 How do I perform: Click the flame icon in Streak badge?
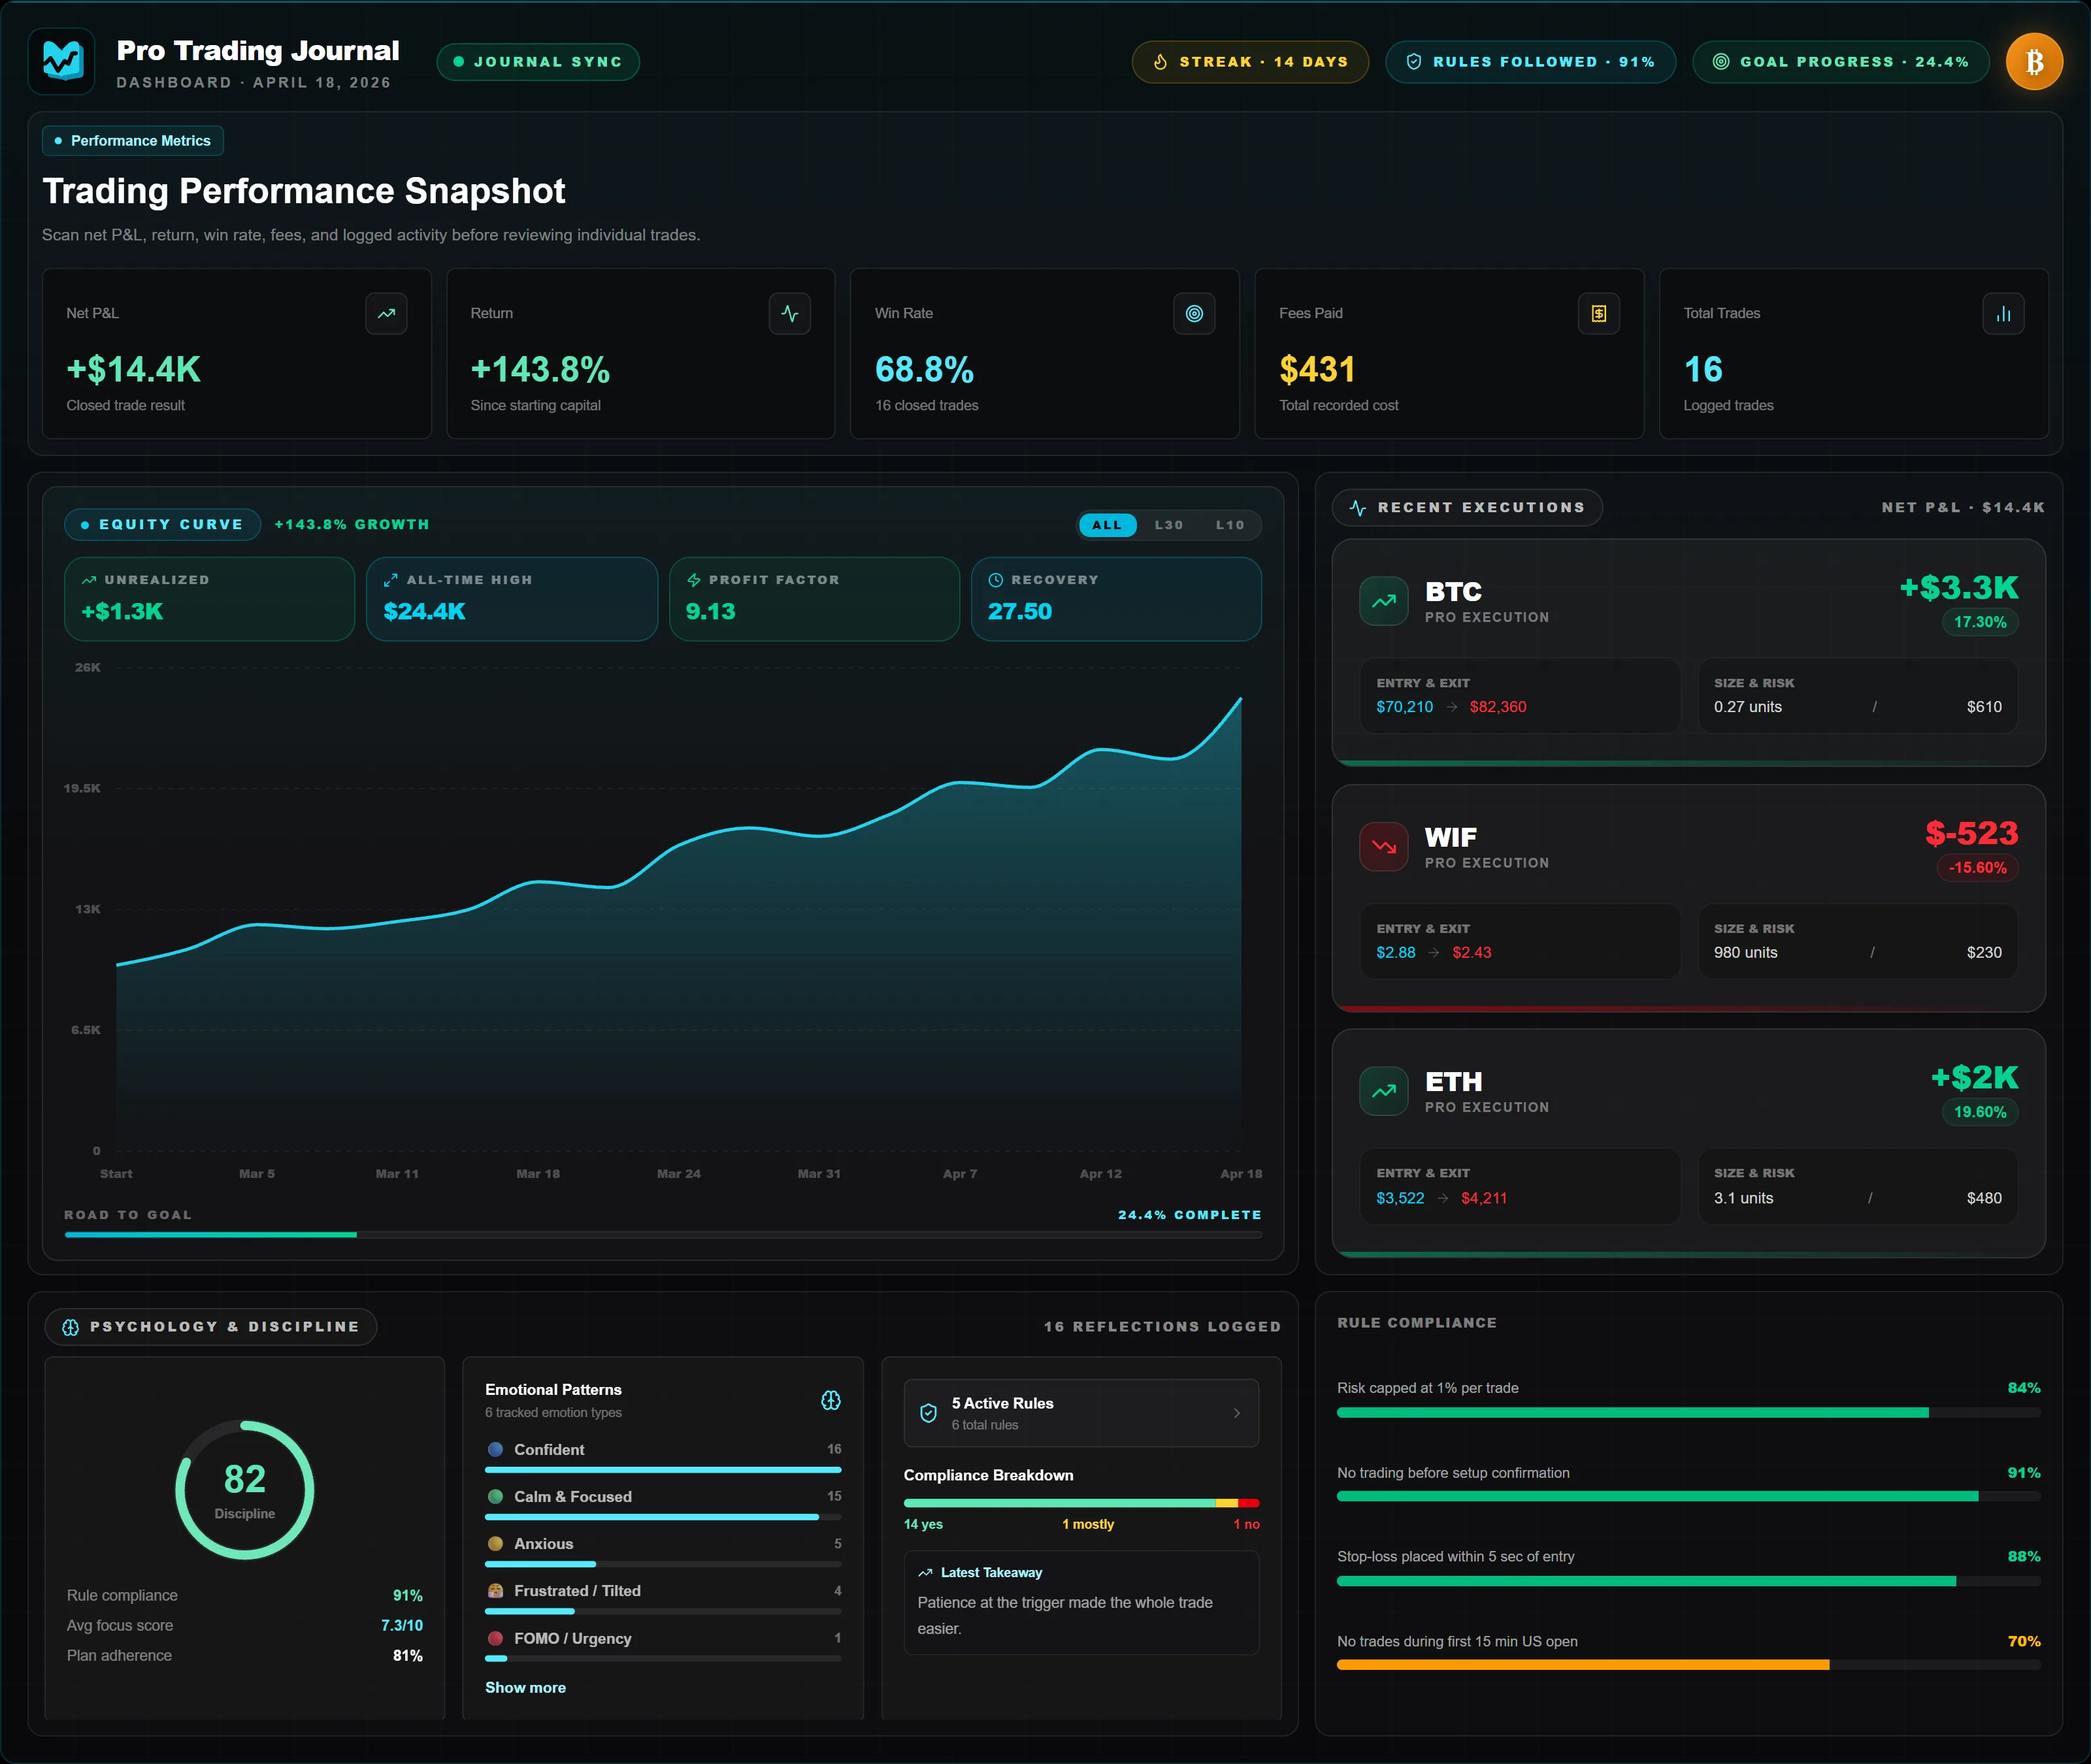pos(1160,62)
